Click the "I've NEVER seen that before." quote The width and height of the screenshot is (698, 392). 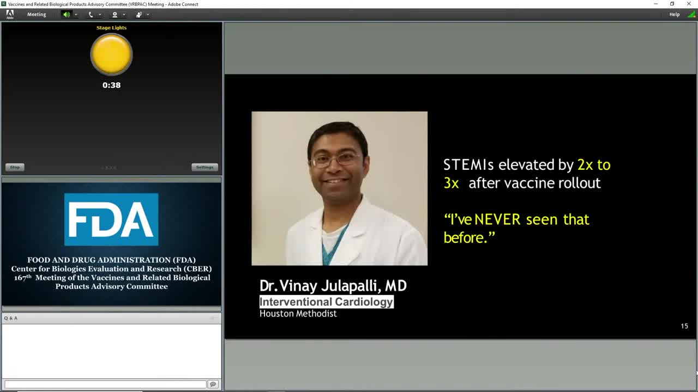[x=516, y=228]
